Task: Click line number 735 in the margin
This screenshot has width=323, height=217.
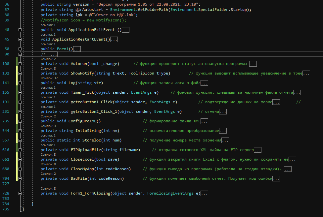Action: click(x=6, y=209)
